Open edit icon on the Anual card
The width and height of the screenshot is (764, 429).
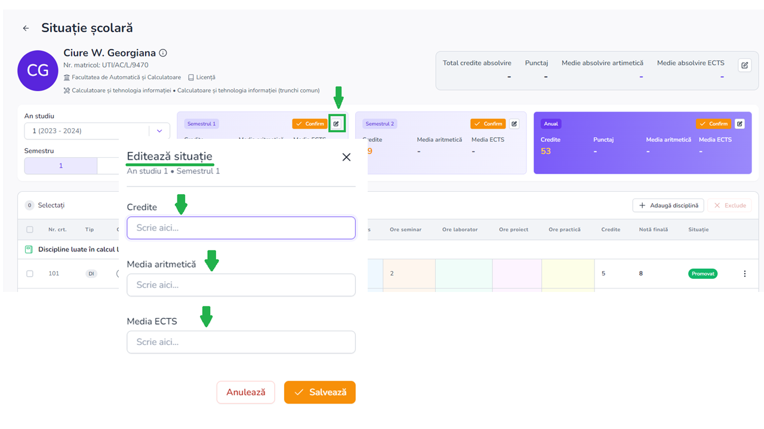click(x=740, y=124)
